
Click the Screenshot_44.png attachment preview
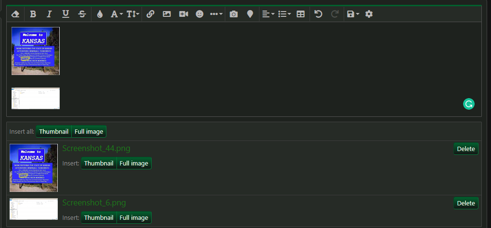tap(34, 168)
